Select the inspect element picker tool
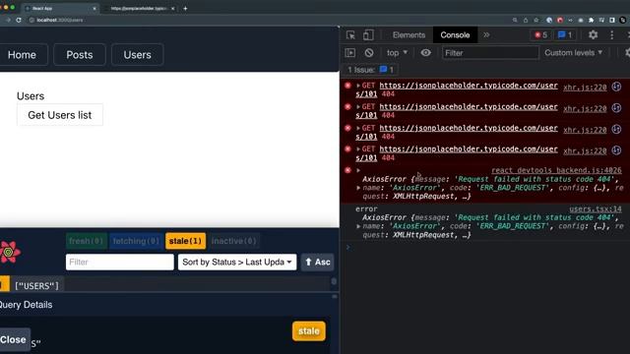The height and width of the screenshot is (354, 630). (x=350, y=35)
